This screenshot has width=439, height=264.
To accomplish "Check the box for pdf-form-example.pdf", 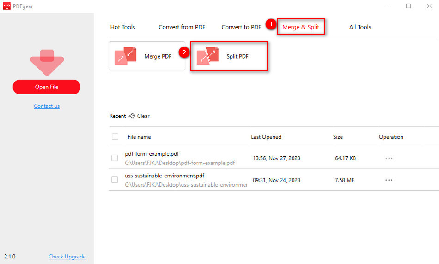I will point(115,158).
